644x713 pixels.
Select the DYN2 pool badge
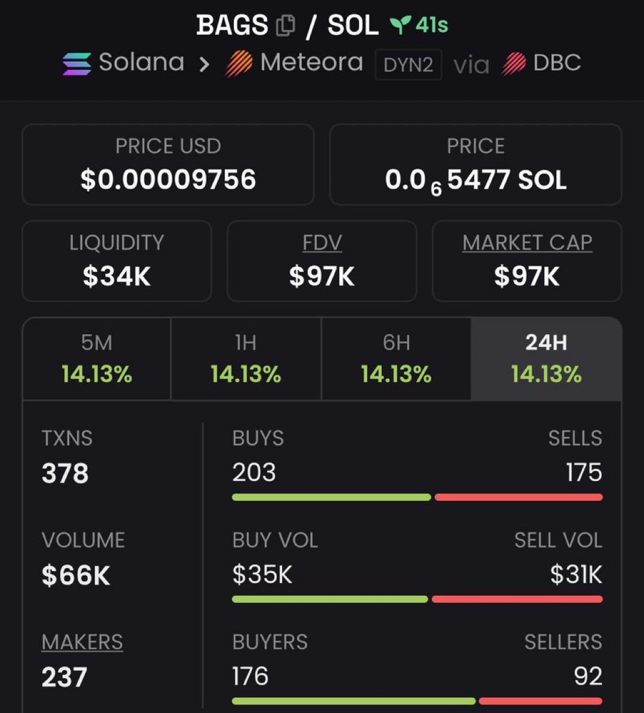click(408, 64)
